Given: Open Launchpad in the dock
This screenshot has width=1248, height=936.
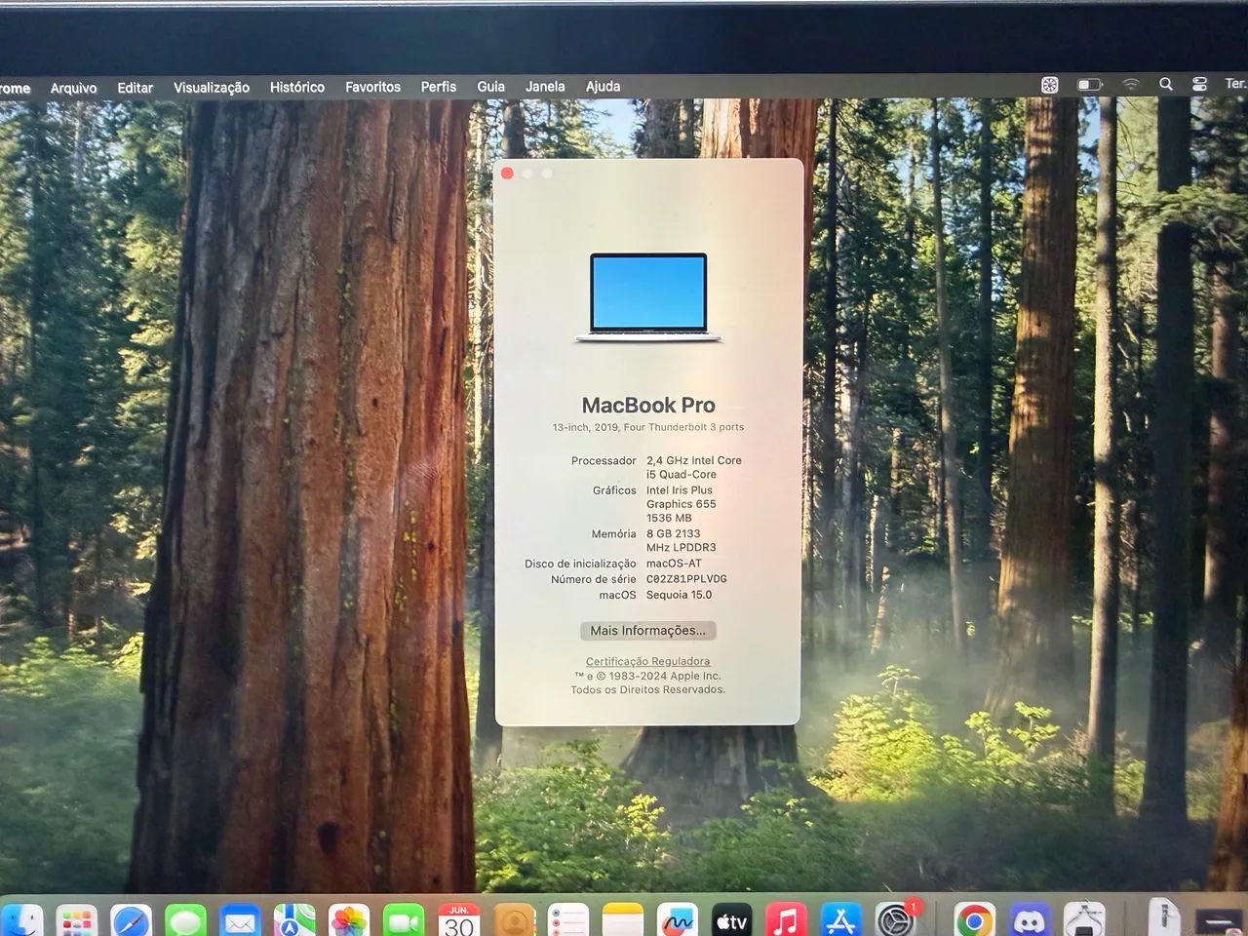Looking at the screenshot, I should click(76, 920).
